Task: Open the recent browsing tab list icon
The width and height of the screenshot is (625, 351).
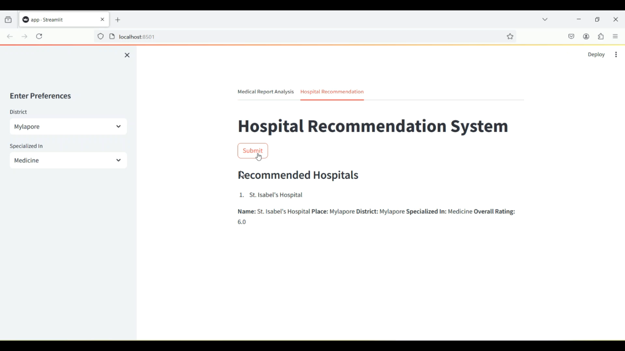Action: [x=8, y=20]
